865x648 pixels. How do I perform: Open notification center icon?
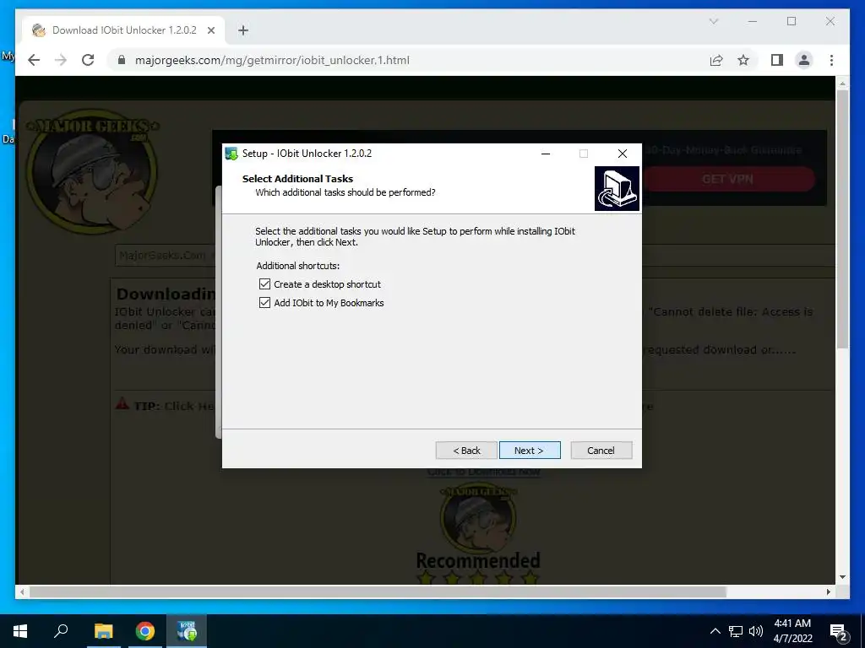click(839, 632)
